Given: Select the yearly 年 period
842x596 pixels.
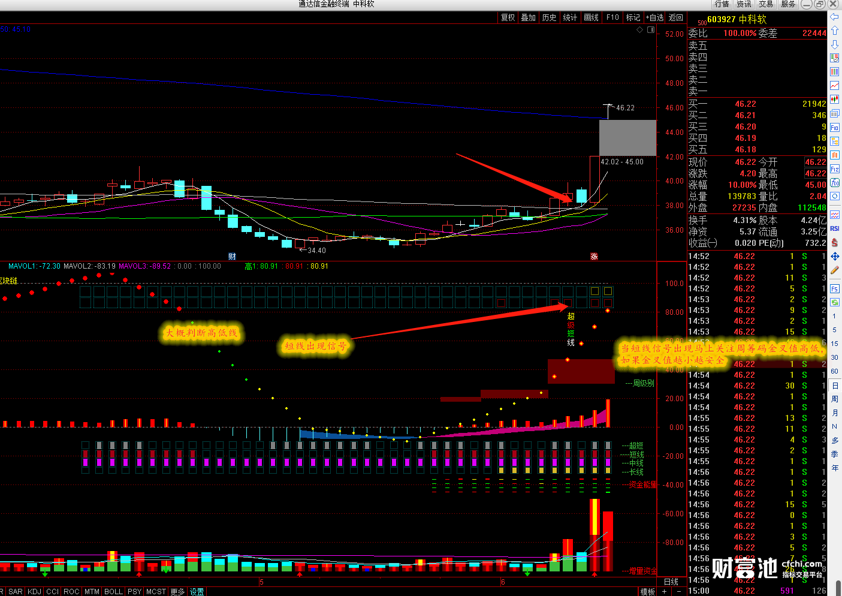Looking at the screenshot, I should [x=834, y=468].
